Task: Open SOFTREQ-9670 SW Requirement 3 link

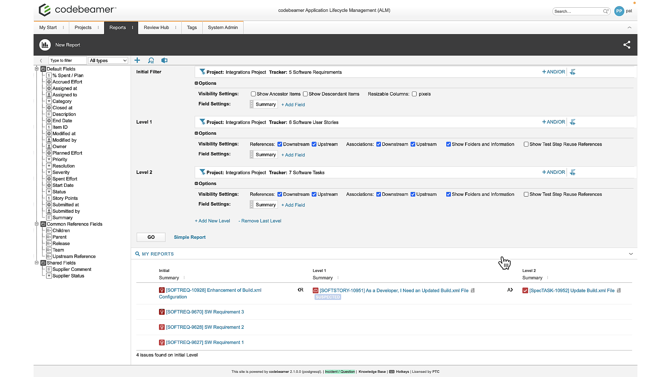Action: 205,312
